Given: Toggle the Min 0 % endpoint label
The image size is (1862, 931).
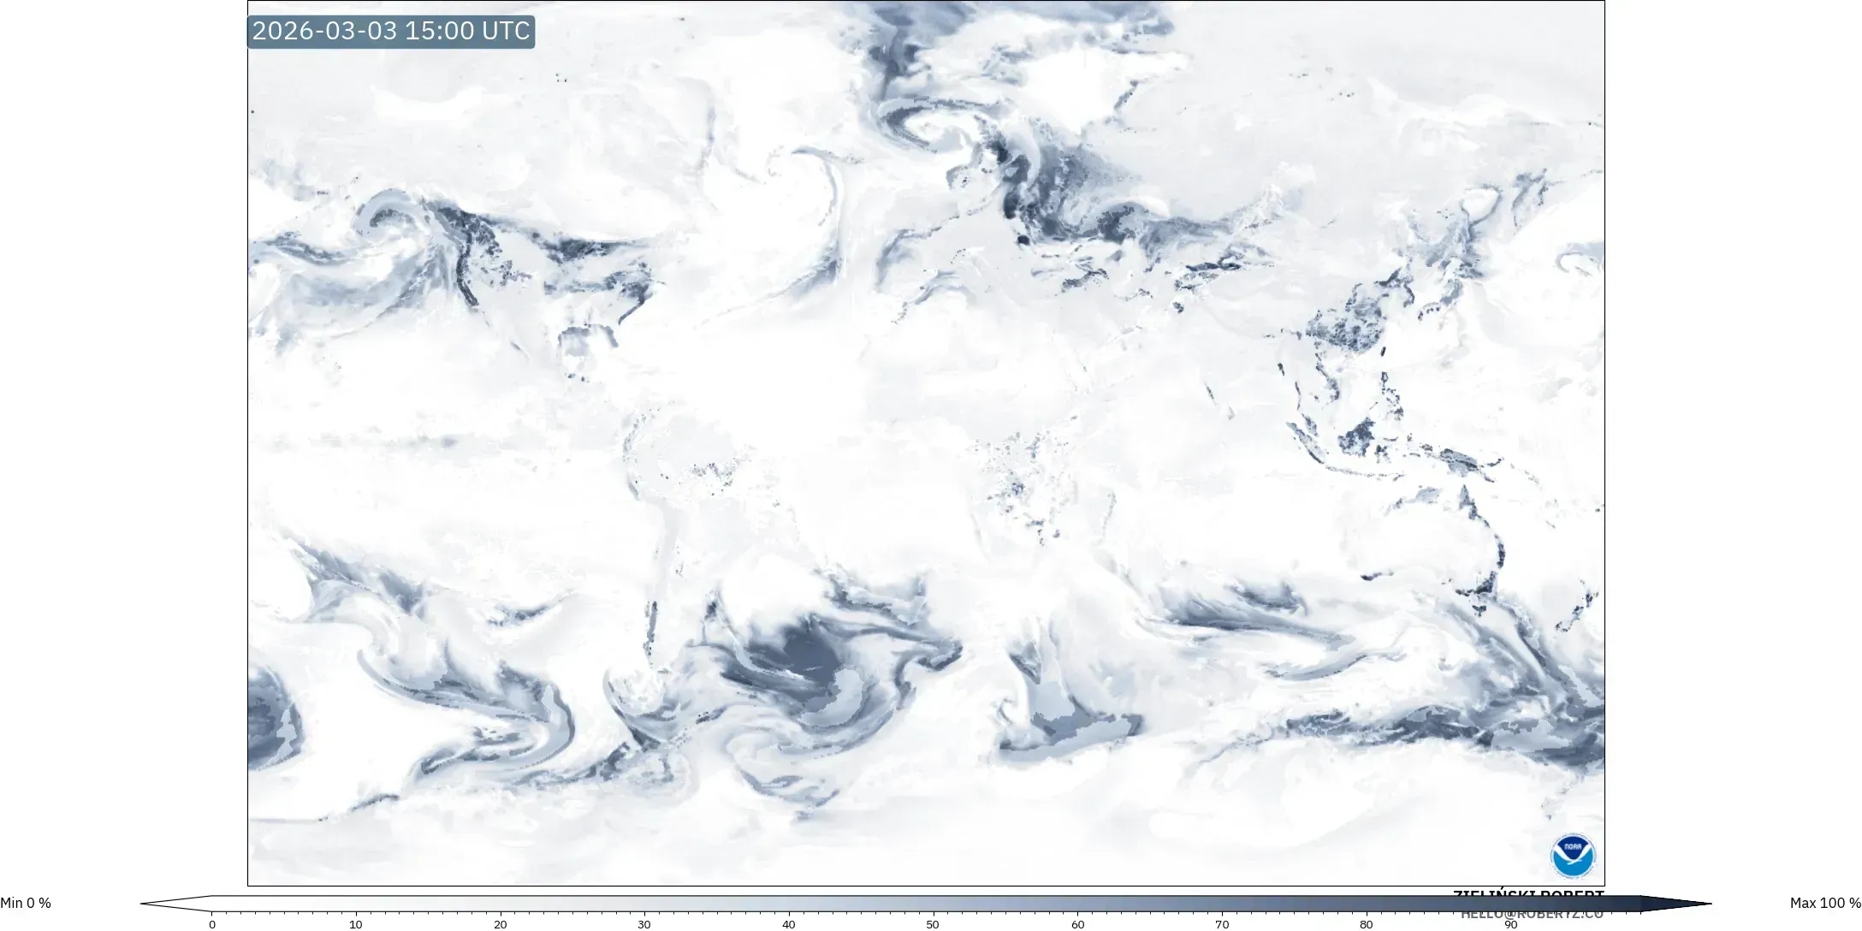Looking at the screenshot, I should click(27, 902).
